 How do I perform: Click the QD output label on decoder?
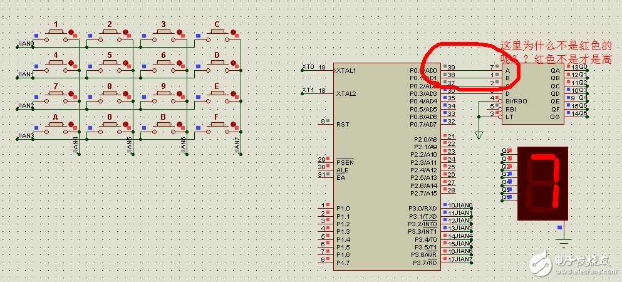[x=555, y=93]
